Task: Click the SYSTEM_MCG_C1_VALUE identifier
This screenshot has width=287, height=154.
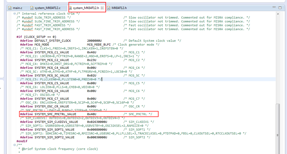Action: [52, 52]
